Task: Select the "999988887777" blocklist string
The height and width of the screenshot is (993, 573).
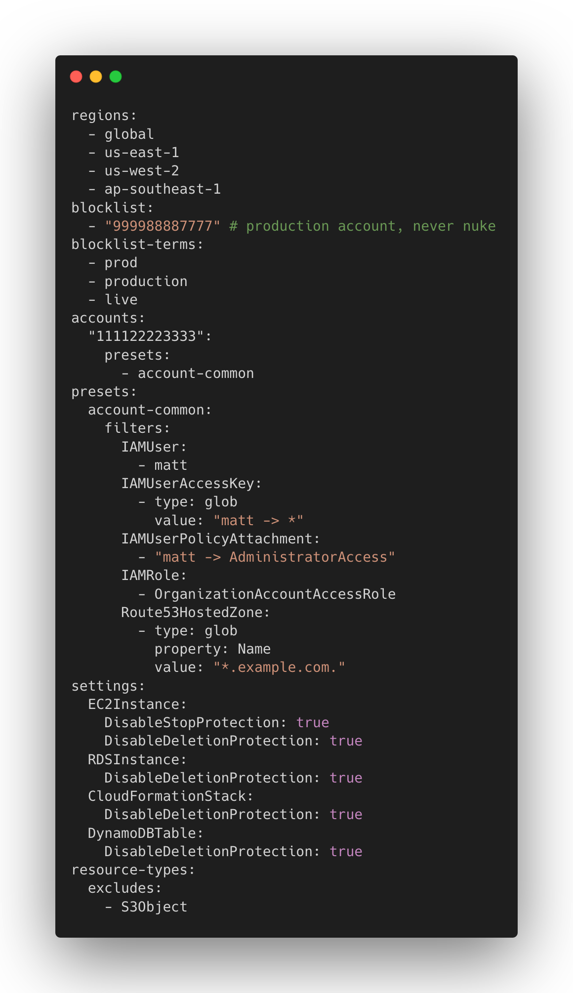Action: (x=163, y=226)
